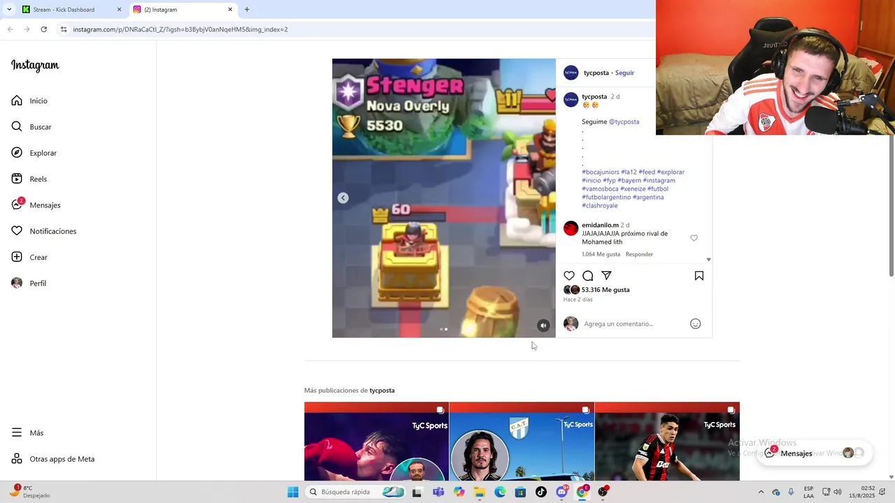Show hidden system tray icons
Viewport: 895px width, 503px height.
pos(761,492)
